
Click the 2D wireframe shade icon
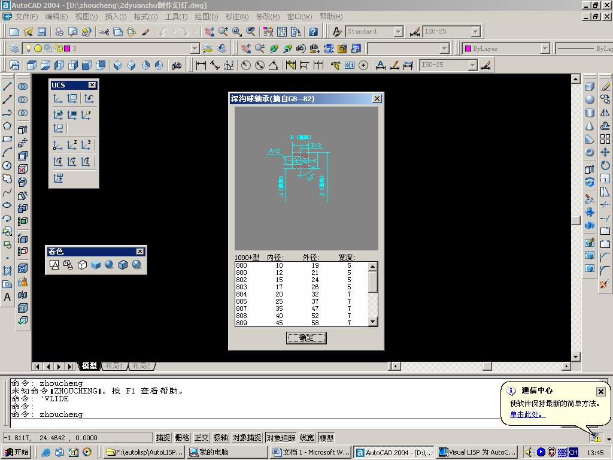[x=54, y=265]
